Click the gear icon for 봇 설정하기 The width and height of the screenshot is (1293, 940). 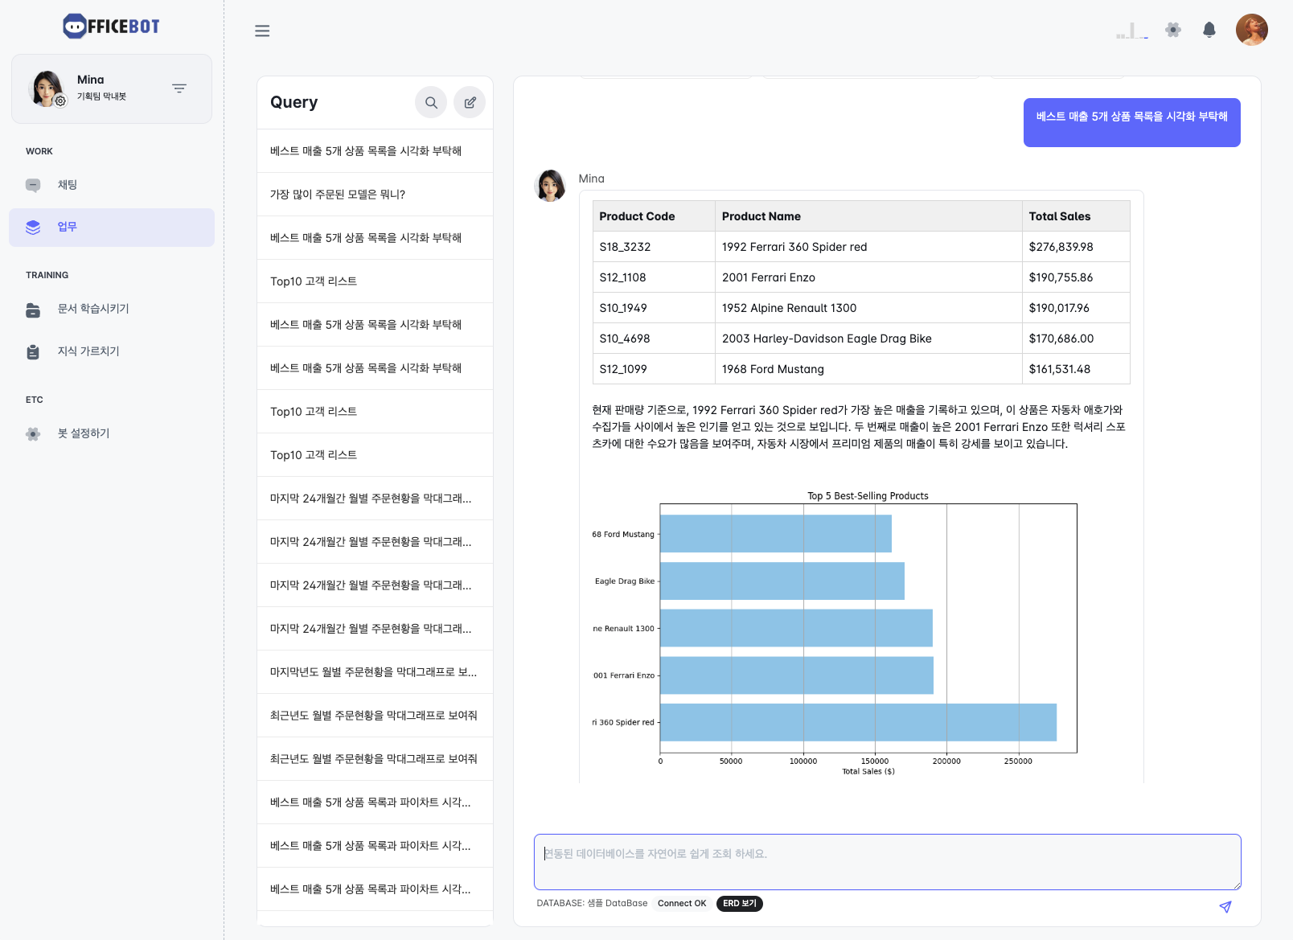33,434
